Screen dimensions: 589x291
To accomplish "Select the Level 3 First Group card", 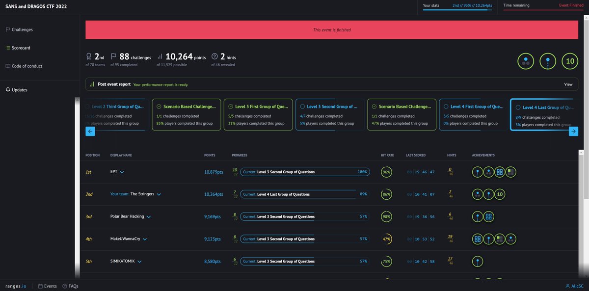I will click(258, 114).
